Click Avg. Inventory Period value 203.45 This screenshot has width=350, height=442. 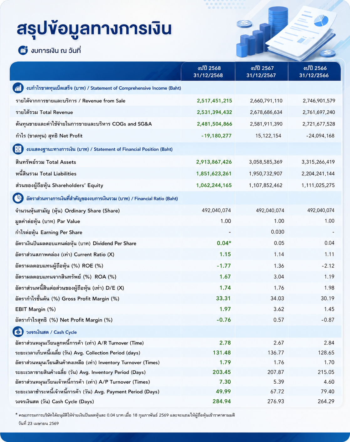click(x=222, y=372)
